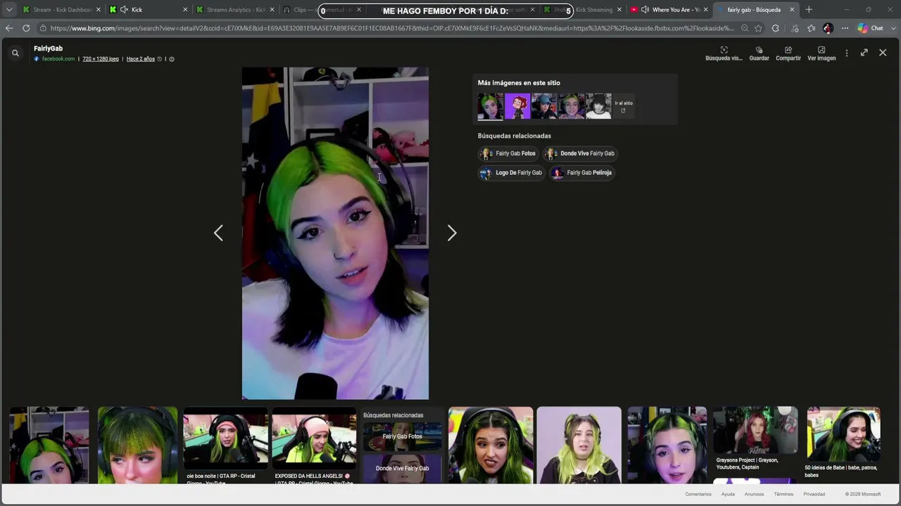Search related Fairly Gab Pelirroja
The width and height of the screenshot is (901, 506).
(x=582, y=173)
